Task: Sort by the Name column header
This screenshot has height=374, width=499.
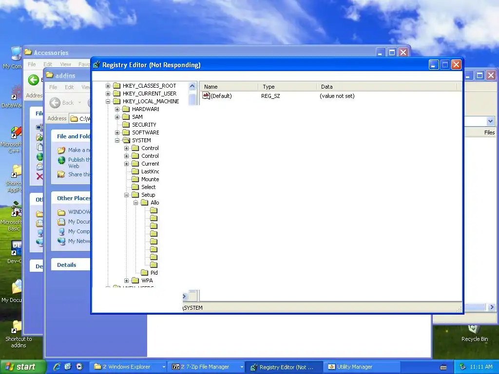Action: pyautogui.click(x=229, y=87)
